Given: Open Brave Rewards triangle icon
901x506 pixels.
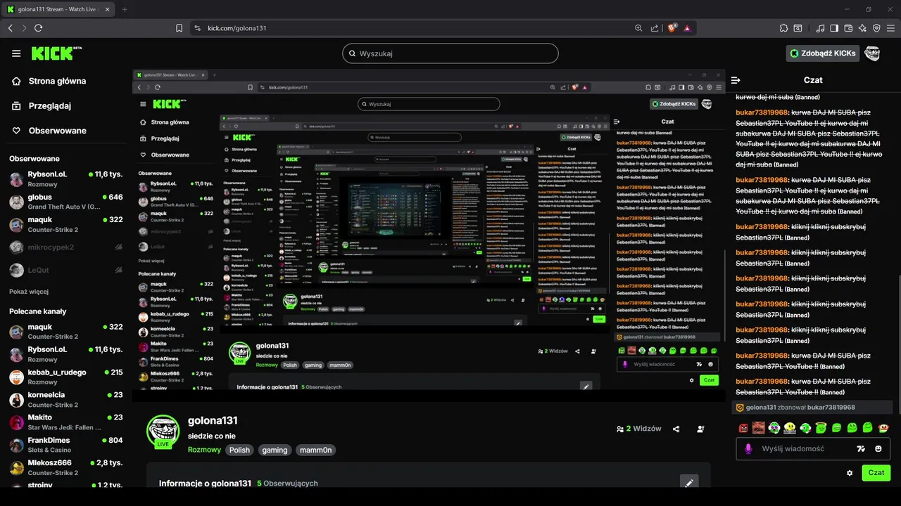Looking at the screenshot, I should coord(687,28).
